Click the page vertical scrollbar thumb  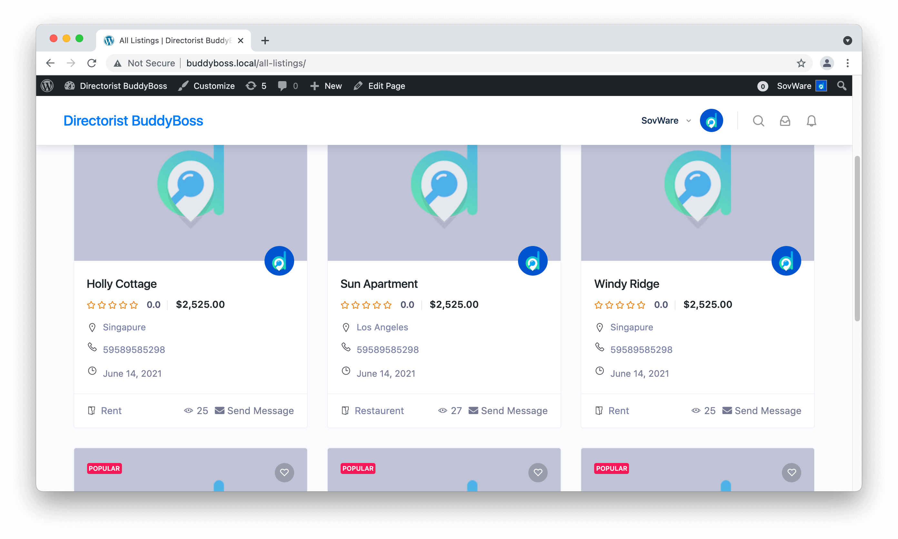pos(857,238)
